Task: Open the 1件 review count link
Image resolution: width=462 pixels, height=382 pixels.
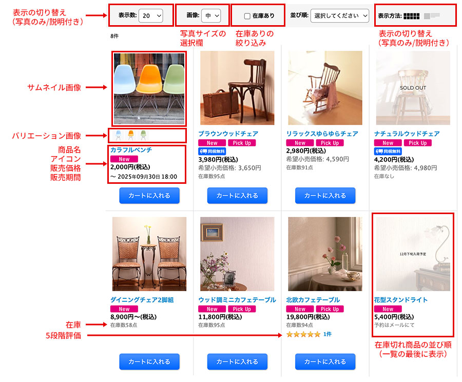Action: click(x=328, y=334)
